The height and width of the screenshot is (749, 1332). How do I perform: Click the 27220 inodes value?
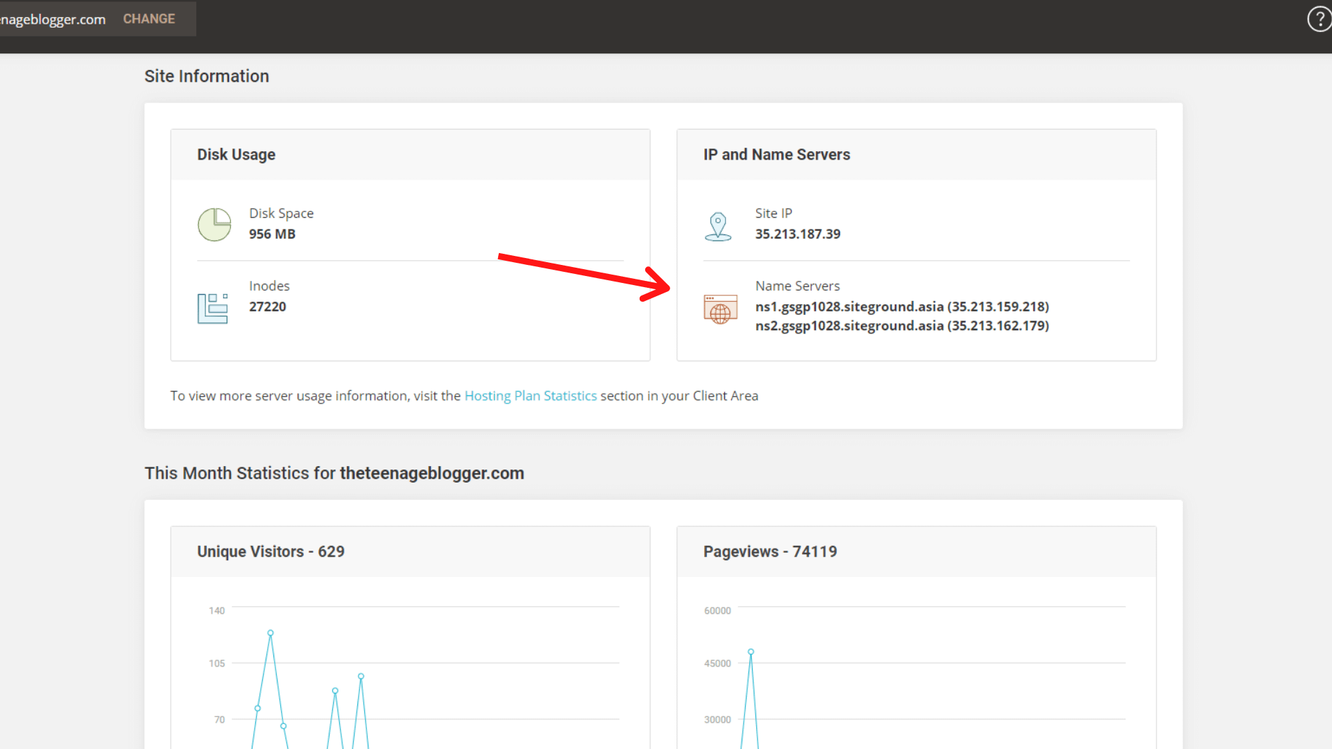point(268,307)
